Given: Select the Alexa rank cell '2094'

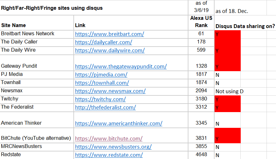Looking at the screenshot, I should (x=201, y=91).
